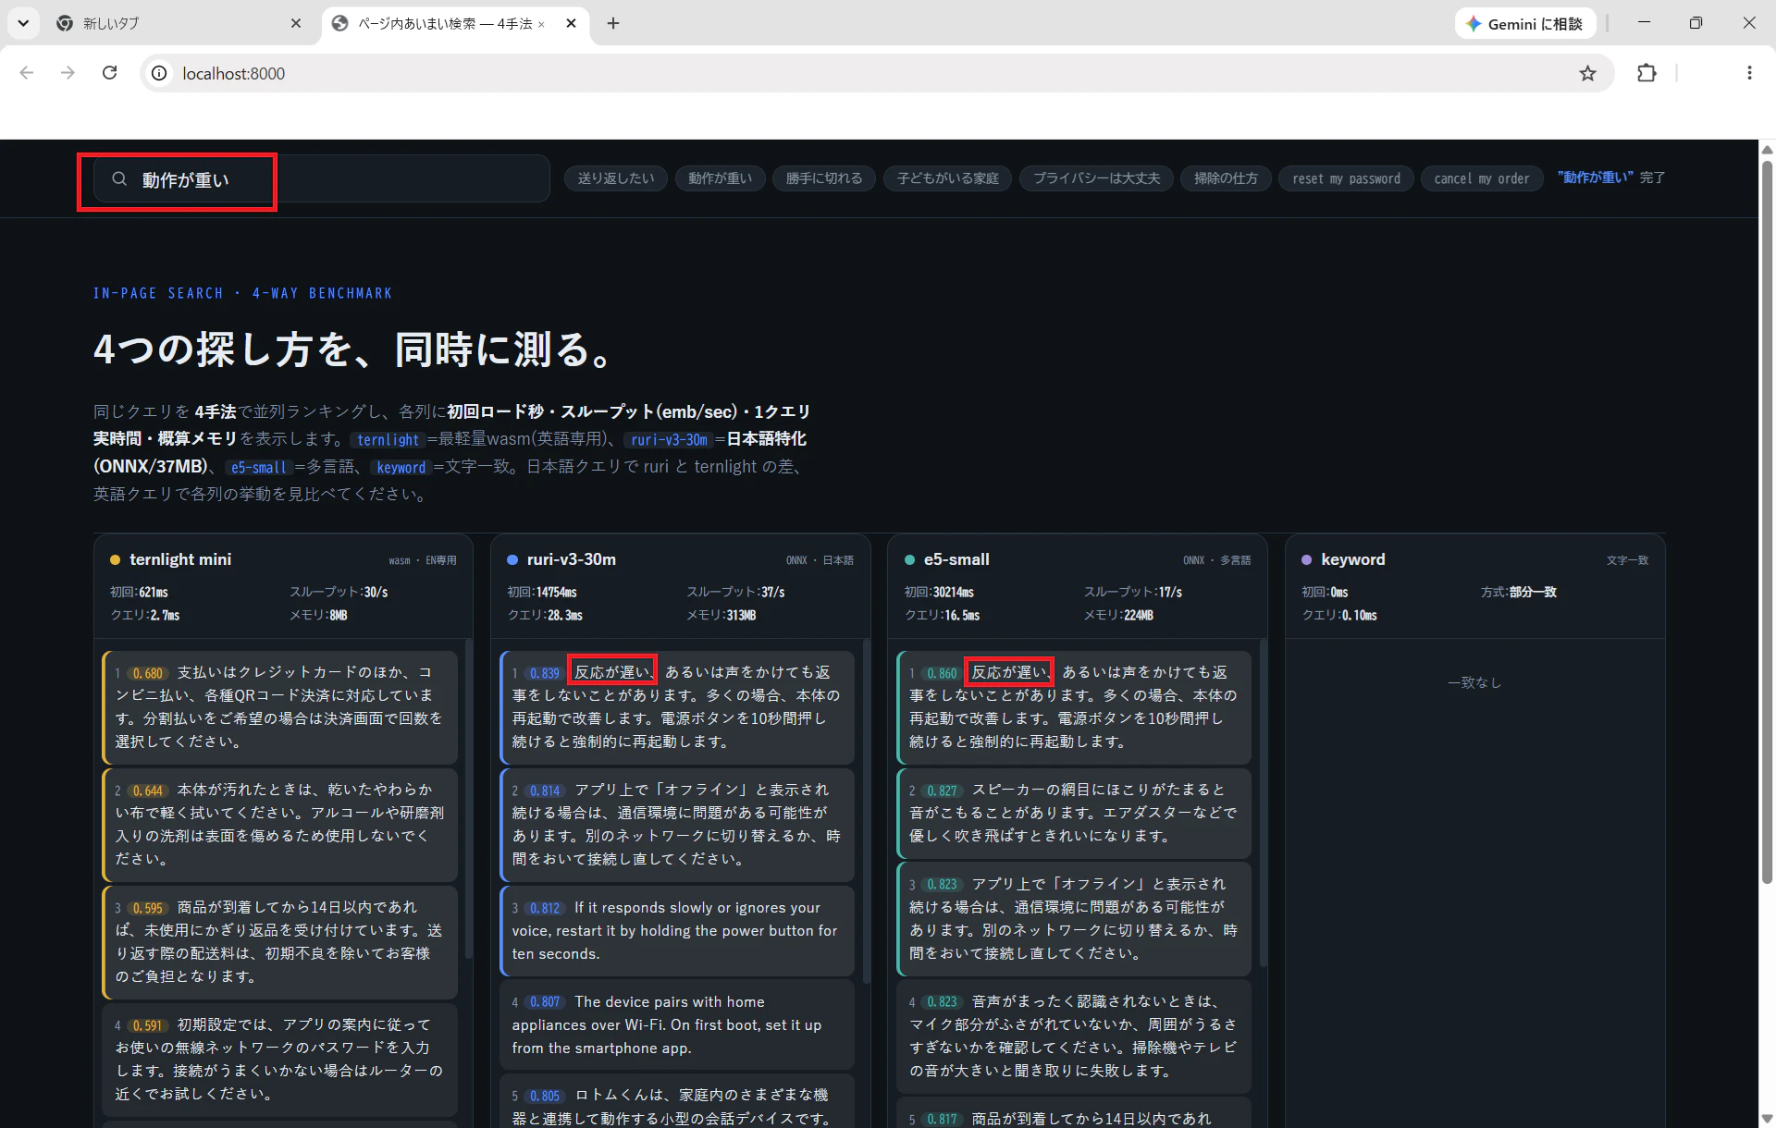Reload the current page
The height and width of the screenshot is (1128, 1776).
pos(109,73)
